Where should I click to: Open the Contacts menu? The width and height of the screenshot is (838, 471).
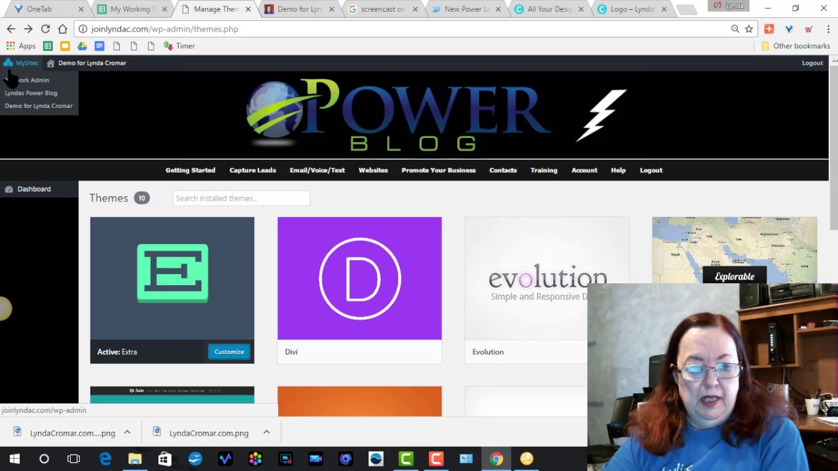pyautogui.click(x=503, y=170)
